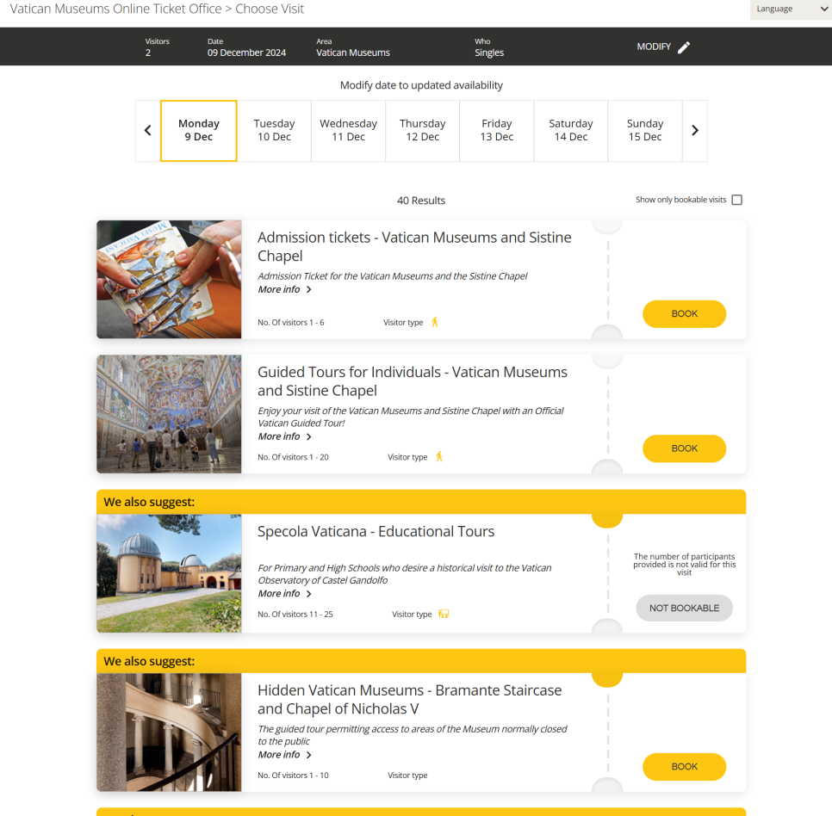Screen dimensions: 832x816
Task: Select Sunday 15 Dec date tab
Action: click(645, 131)
